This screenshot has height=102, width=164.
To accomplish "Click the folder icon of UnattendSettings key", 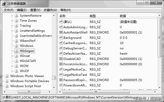I will (16, 31).
